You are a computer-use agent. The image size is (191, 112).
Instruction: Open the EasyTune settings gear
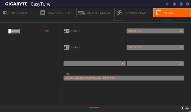[167, 4]
